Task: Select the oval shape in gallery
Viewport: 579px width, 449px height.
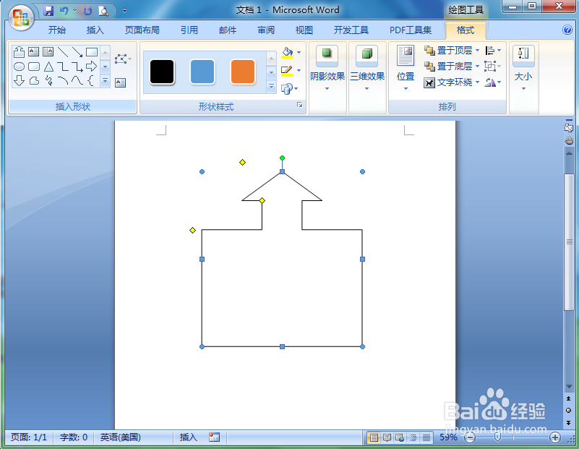Action: click(20, 67)
